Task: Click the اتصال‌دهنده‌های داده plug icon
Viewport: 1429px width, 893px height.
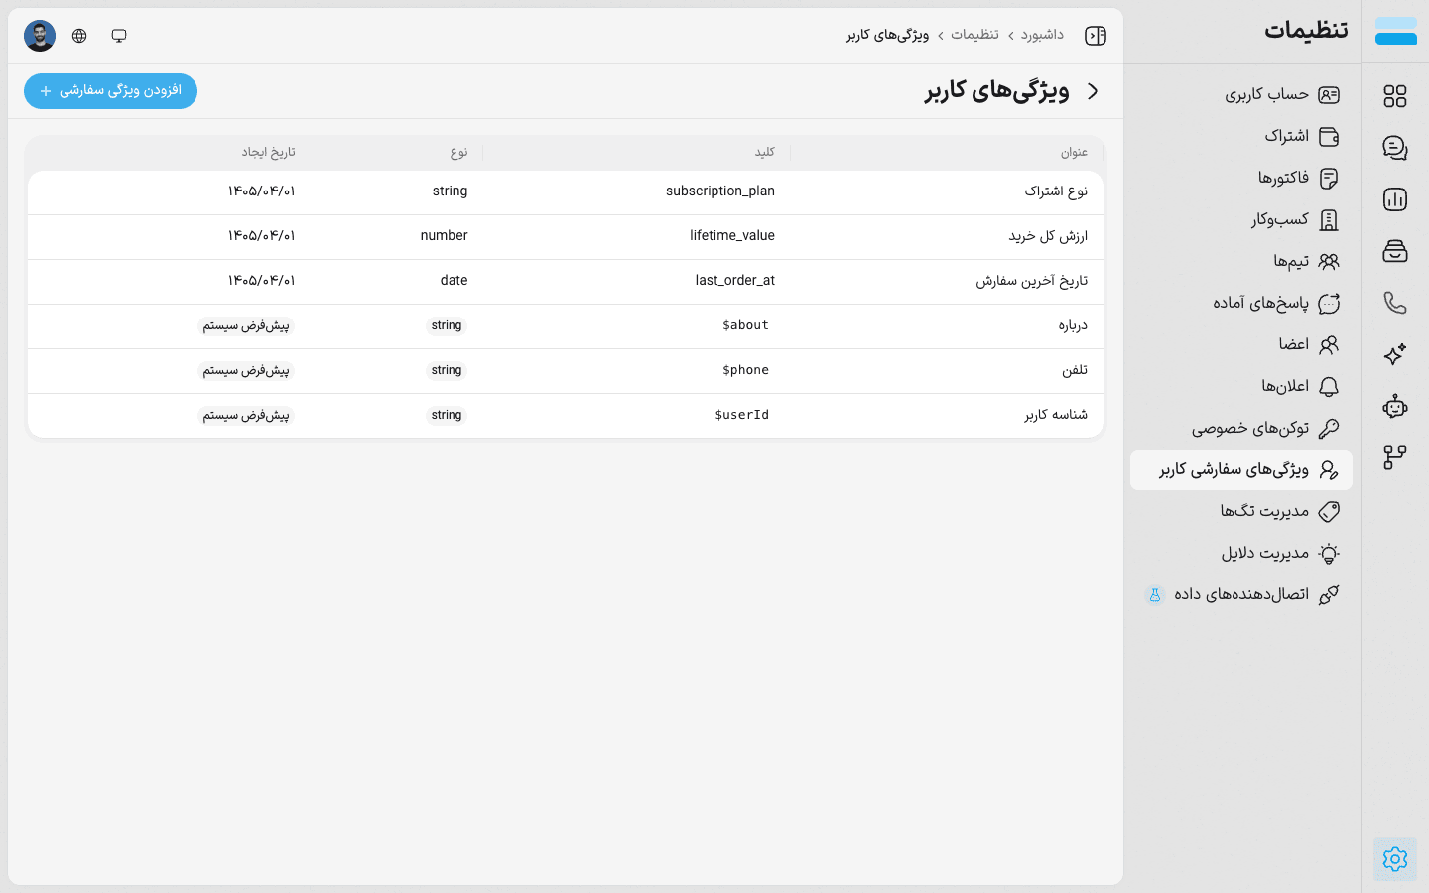Action: 1329,594
